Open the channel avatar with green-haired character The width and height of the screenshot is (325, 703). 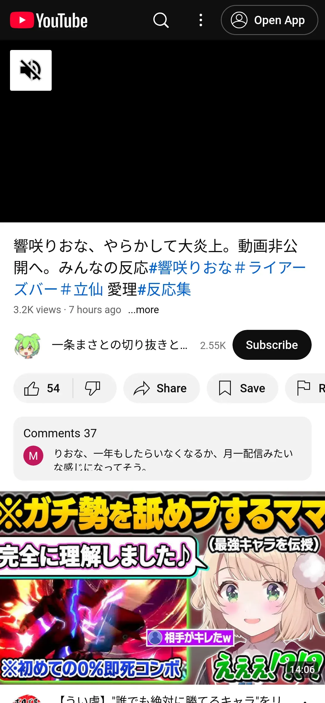point(27,345)
